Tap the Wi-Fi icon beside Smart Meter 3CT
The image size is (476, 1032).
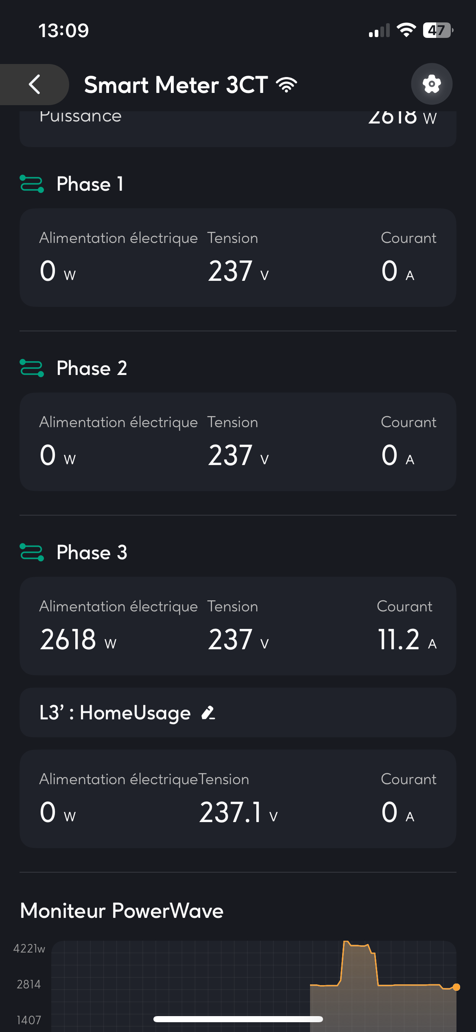click(x=286, y=85)
